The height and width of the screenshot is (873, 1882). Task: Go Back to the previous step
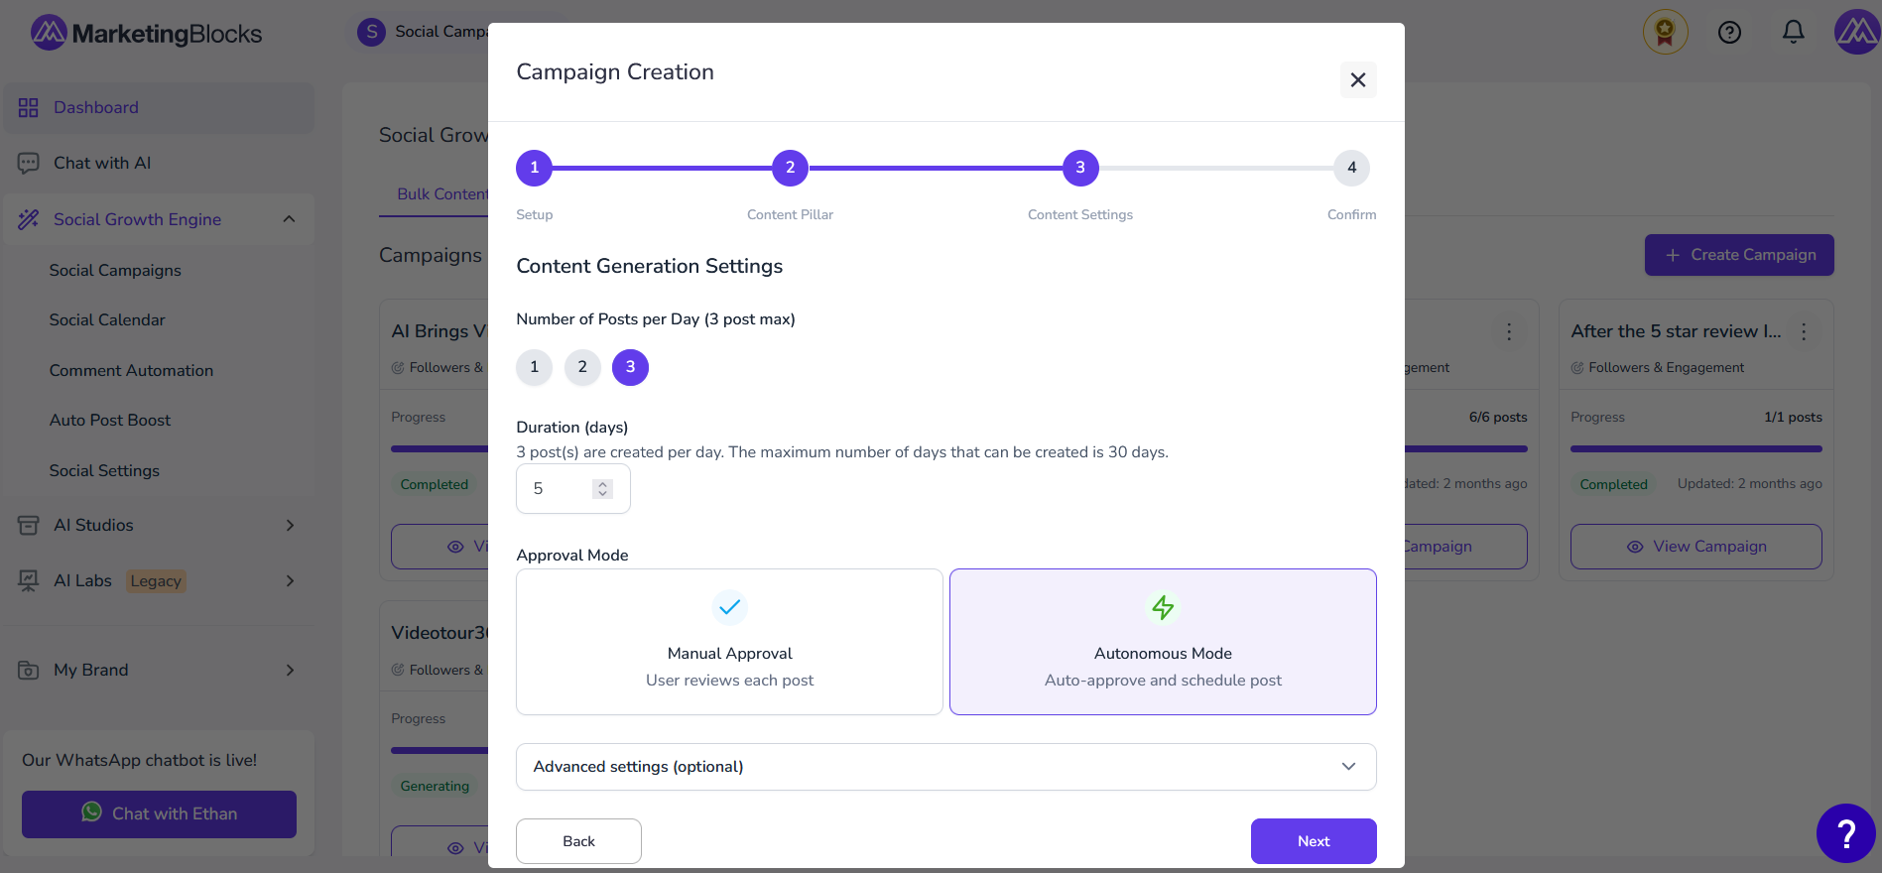click(578, 841)
